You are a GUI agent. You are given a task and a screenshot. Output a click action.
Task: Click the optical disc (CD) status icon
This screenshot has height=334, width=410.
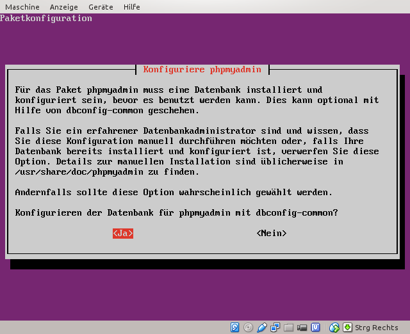(x=248, y=327)
